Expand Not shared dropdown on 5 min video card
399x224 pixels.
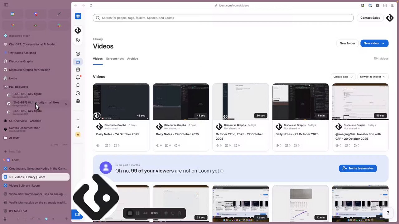coord(292,128)
